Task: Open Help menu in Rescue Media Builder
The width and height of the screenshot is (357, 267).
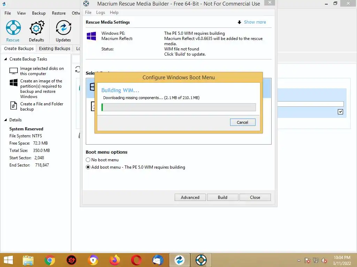Action: [114, 13]
